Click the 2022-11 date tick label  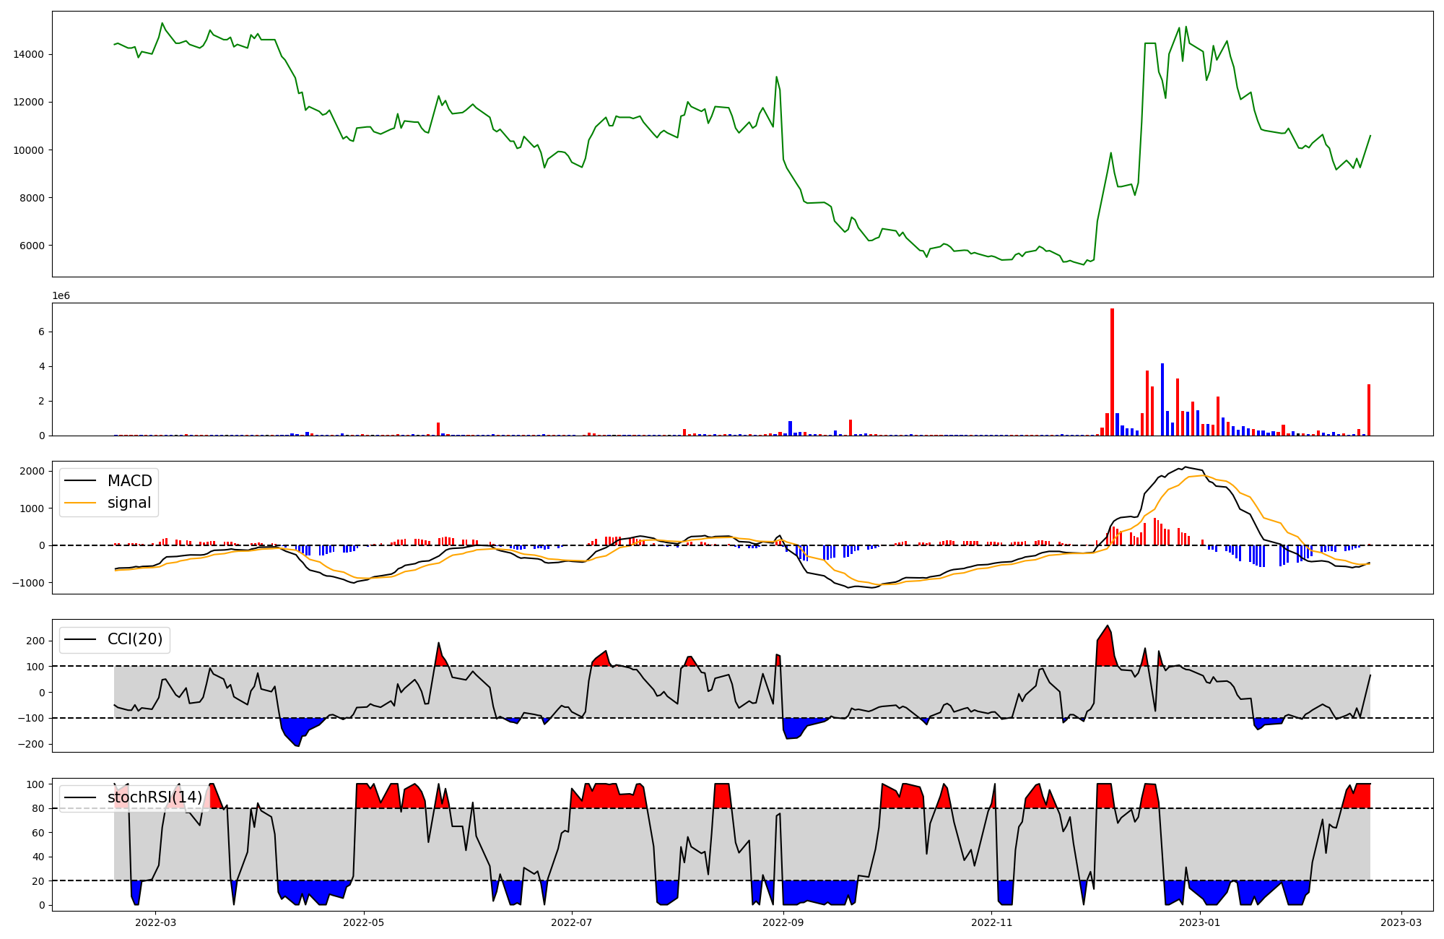click(x=991, y=922)
